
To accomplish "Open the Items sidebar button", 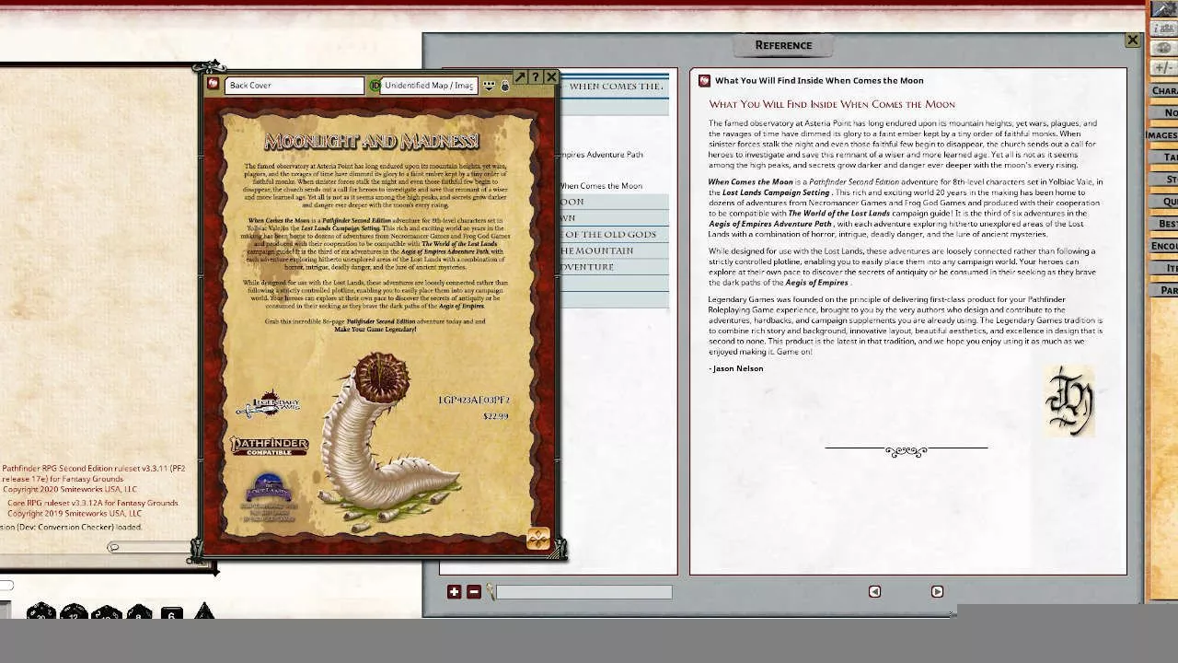I will pyautogui.click(x=1163, y=268).
